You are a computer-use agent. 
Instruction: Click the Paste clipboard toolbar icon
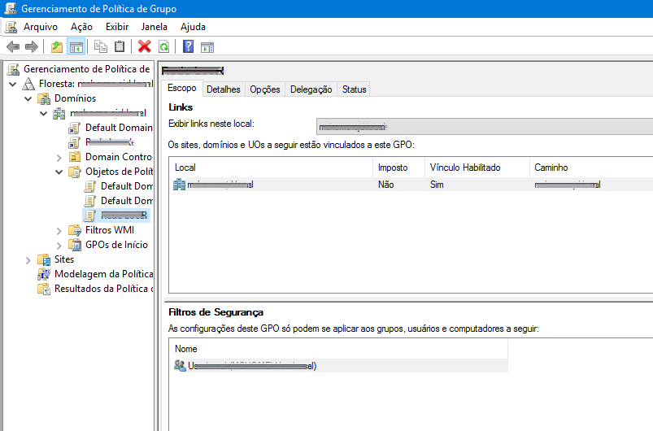[120, 47]
